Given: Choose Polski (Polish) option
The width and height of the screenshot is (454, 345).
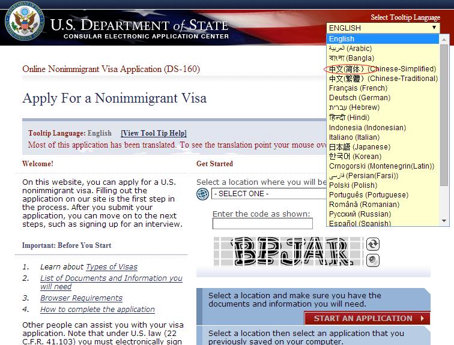Looking at the screenshot, I should [x=383, y=185].
